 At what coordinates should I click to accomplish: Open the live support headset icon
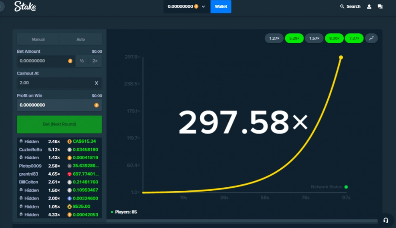[x=385, y=220]
